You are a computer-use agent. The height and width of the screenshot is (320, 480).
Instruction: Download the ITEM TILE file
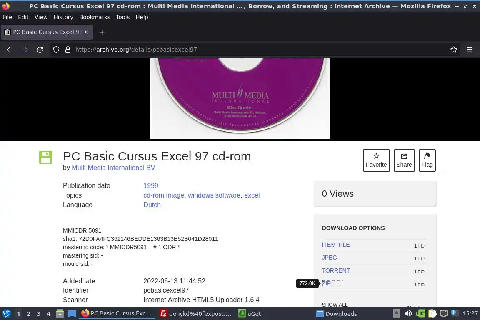(336, 245)
